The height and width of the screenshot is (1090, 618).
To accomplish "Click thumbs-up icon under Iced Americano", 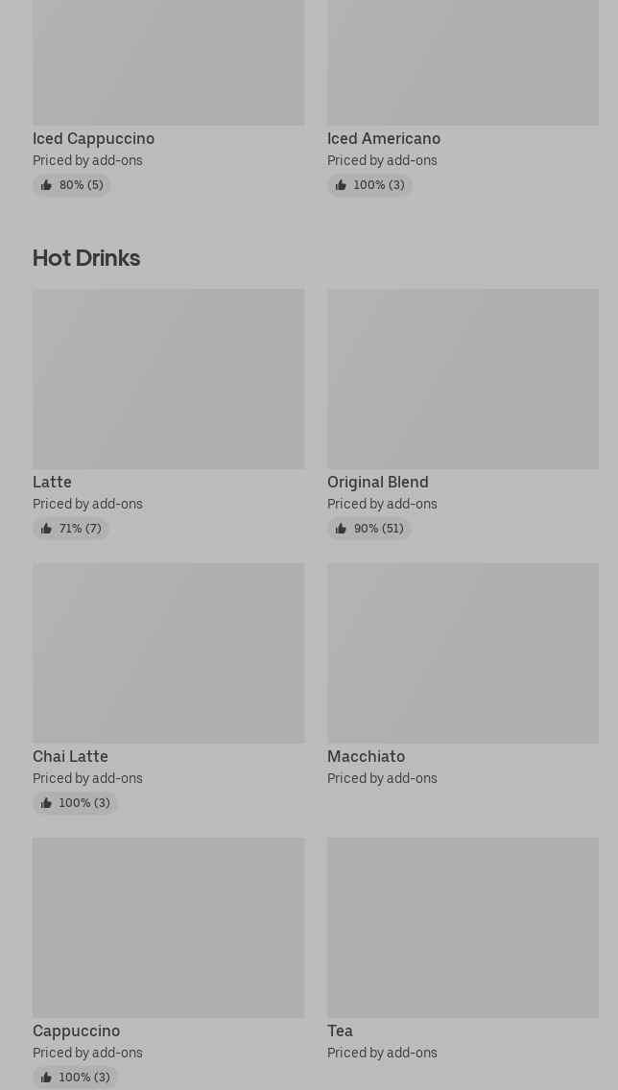I will [341, 185].
